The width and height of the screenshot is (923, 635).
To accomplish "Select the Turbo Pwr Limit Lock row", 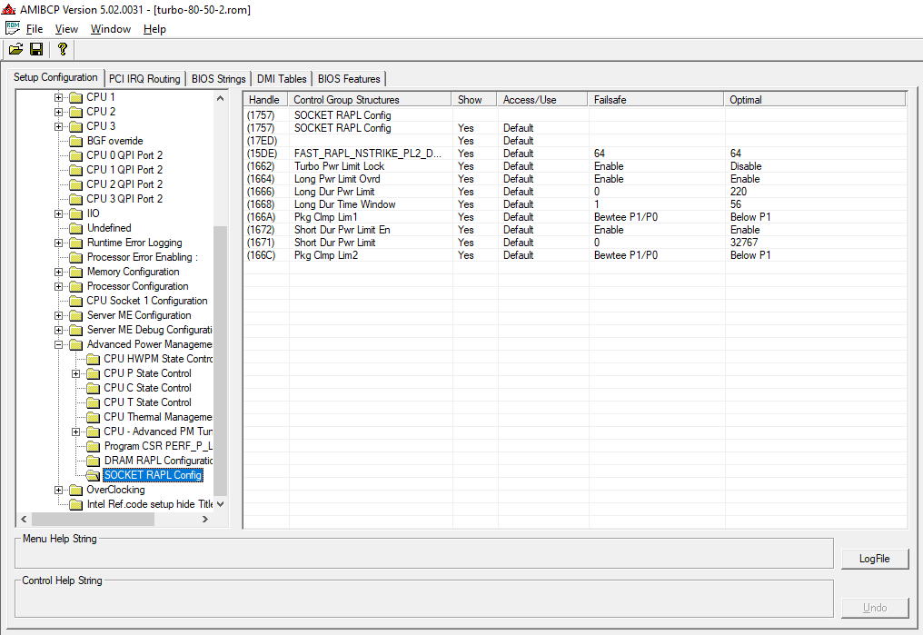I will 575,166.
